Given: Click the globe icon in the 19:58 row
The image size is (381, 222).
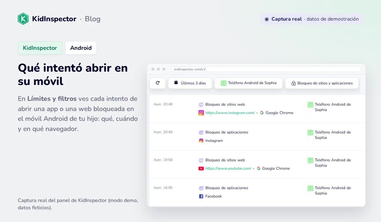Looking at the screenshot, I should click(x=201, y=160).
